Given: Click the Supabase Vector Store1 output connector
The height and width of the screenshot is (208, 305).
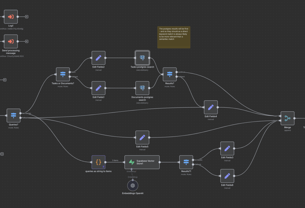Looking at the screenshot, I should pos(160,162).
